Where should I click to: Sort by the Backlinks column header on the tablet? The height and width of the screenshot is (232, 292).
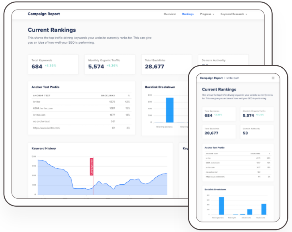click(x=108, y=95)
